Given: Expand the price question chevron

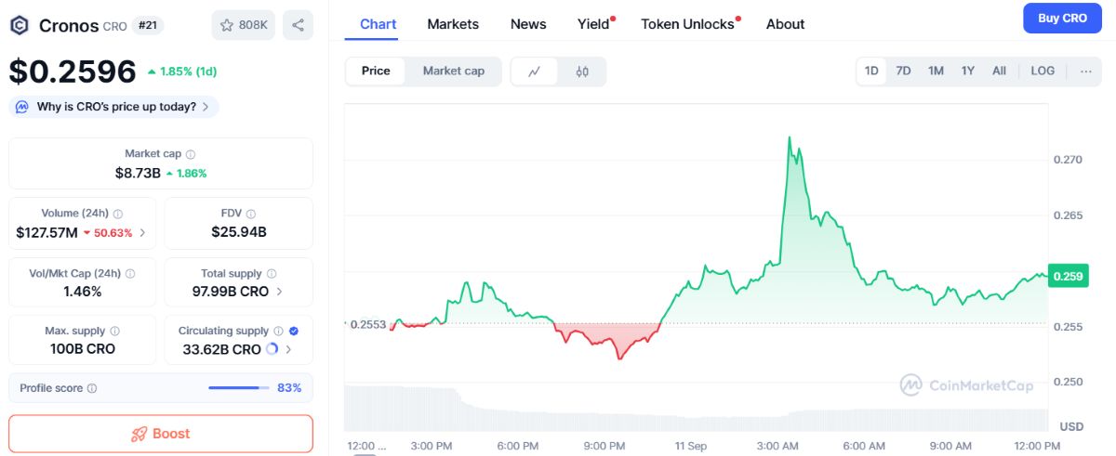Looking at the screenshot, I should click(206, 107).
